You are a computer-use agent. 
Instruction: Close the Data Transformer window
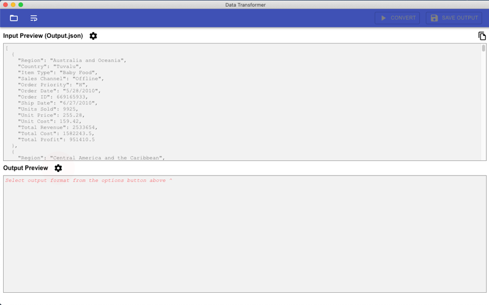pyautogui.click(x=6, y=5)
